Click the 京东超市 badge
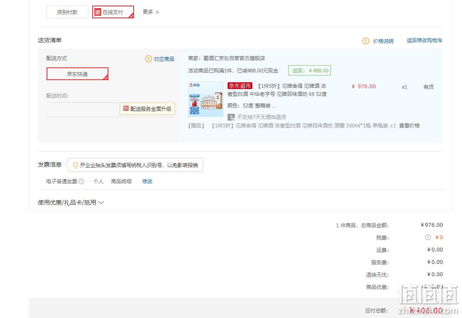462x318 pixels. (x=240, y=86)
